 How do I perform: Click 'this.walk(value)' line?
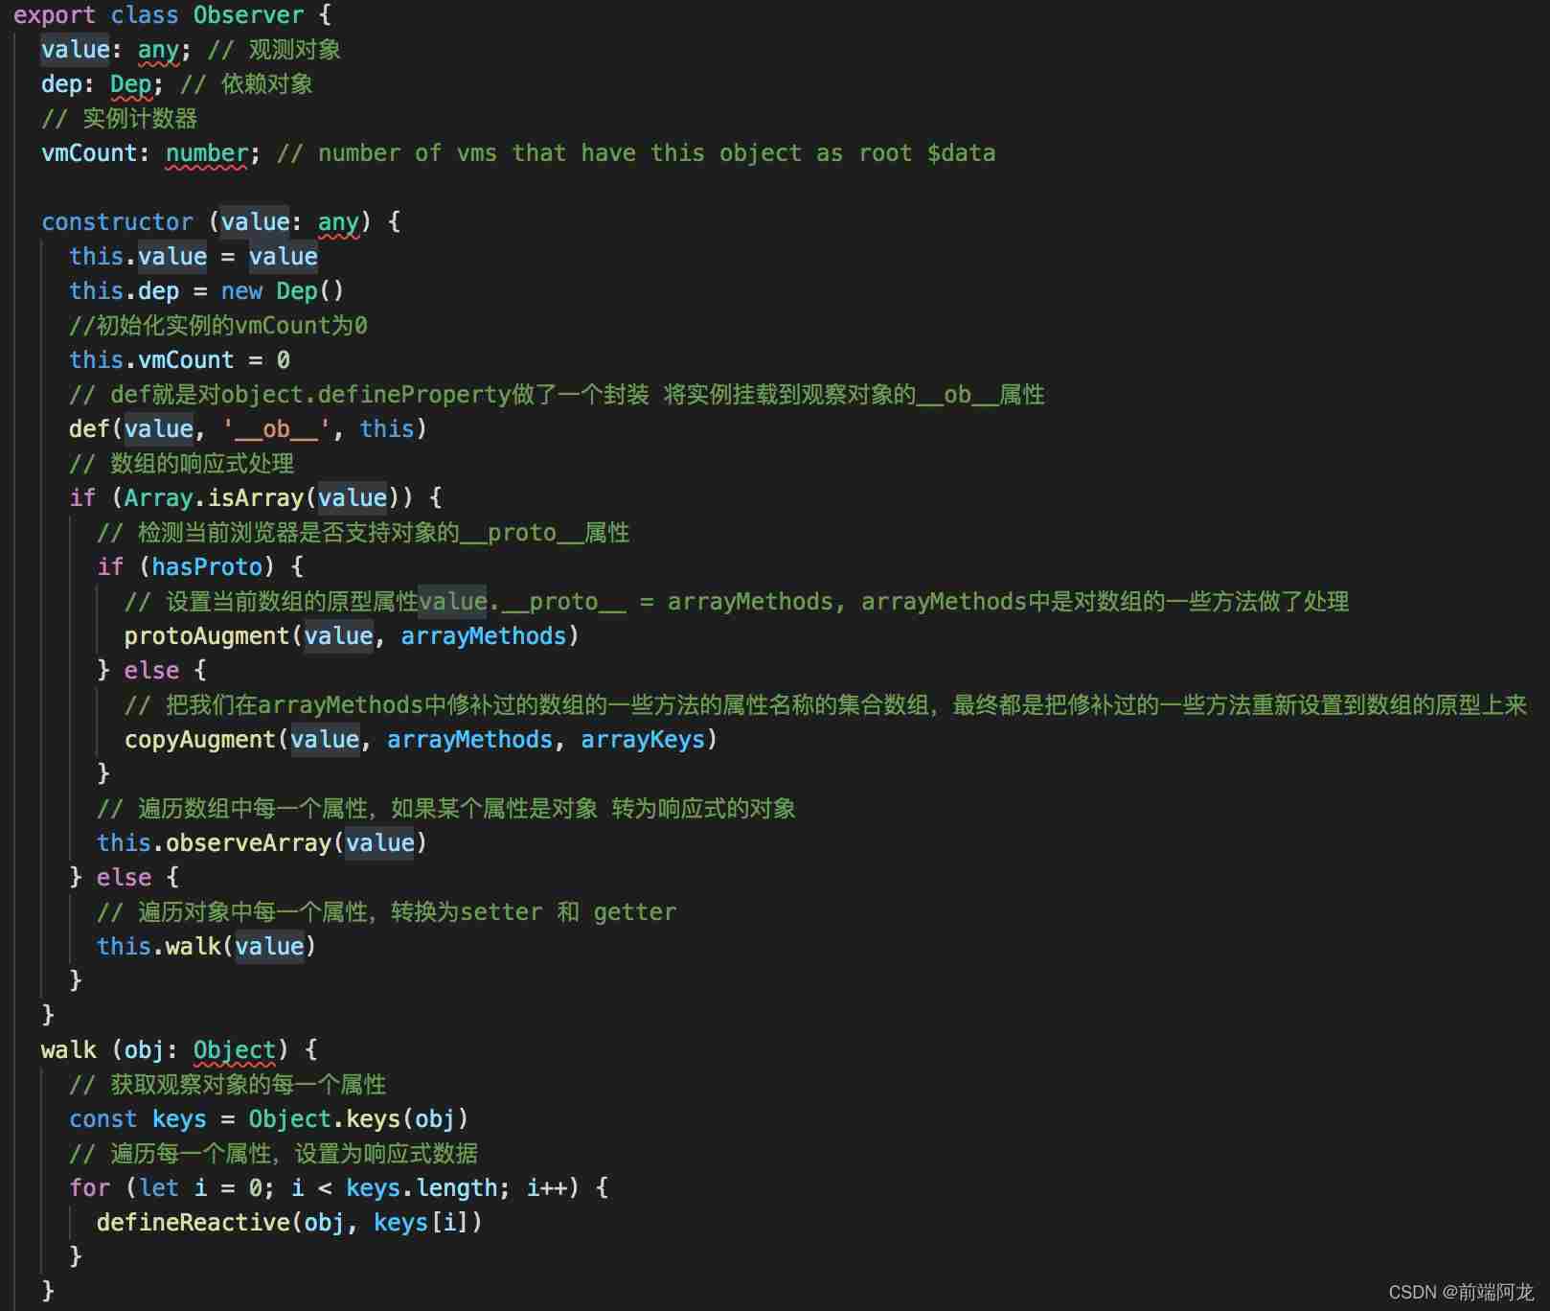(206, 947)
